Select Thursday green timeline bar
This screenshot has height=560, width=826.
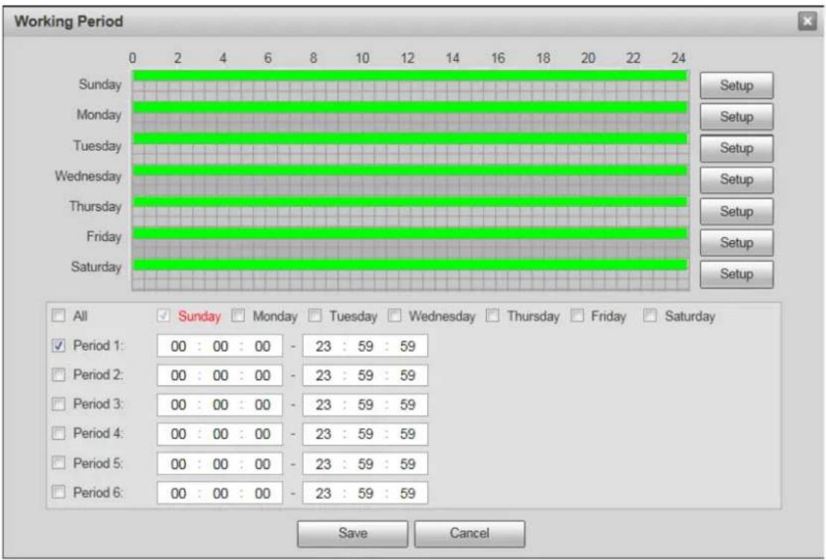click(x=410, y=202)
